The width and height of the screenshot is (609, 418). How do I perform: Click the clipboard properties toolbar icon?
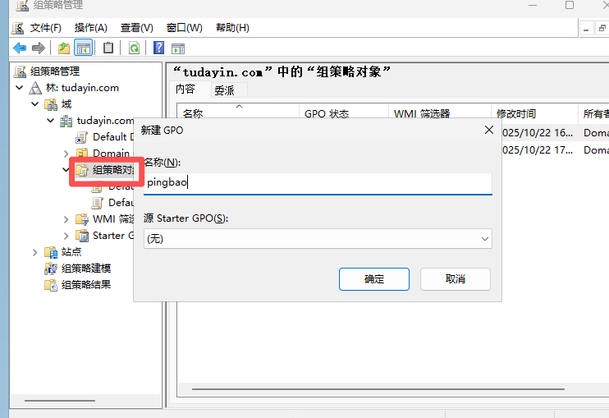pyautogui.click(x=108, y=48)
